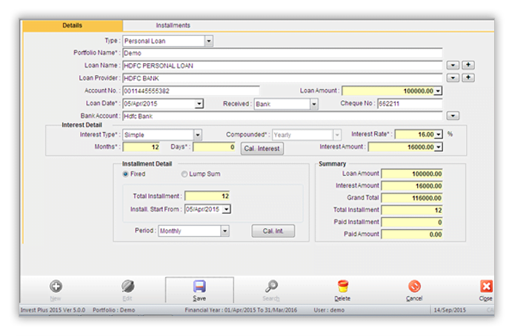Click the Months input field
Image resolution: width=509 pixels, height=336 pixels.
click(142, 147)
